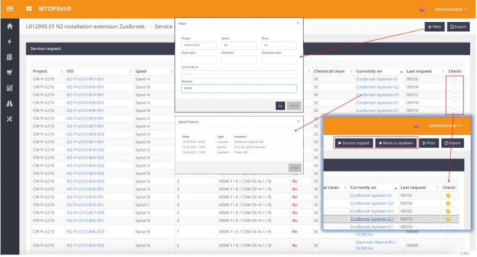Click the UK flag language icon
This screenshot has width=477, height=257.
422,9
